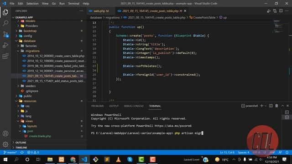The width and height of the screenshot is (292, 164).
Task: Open the Selection menu
Action: [32, 3]
